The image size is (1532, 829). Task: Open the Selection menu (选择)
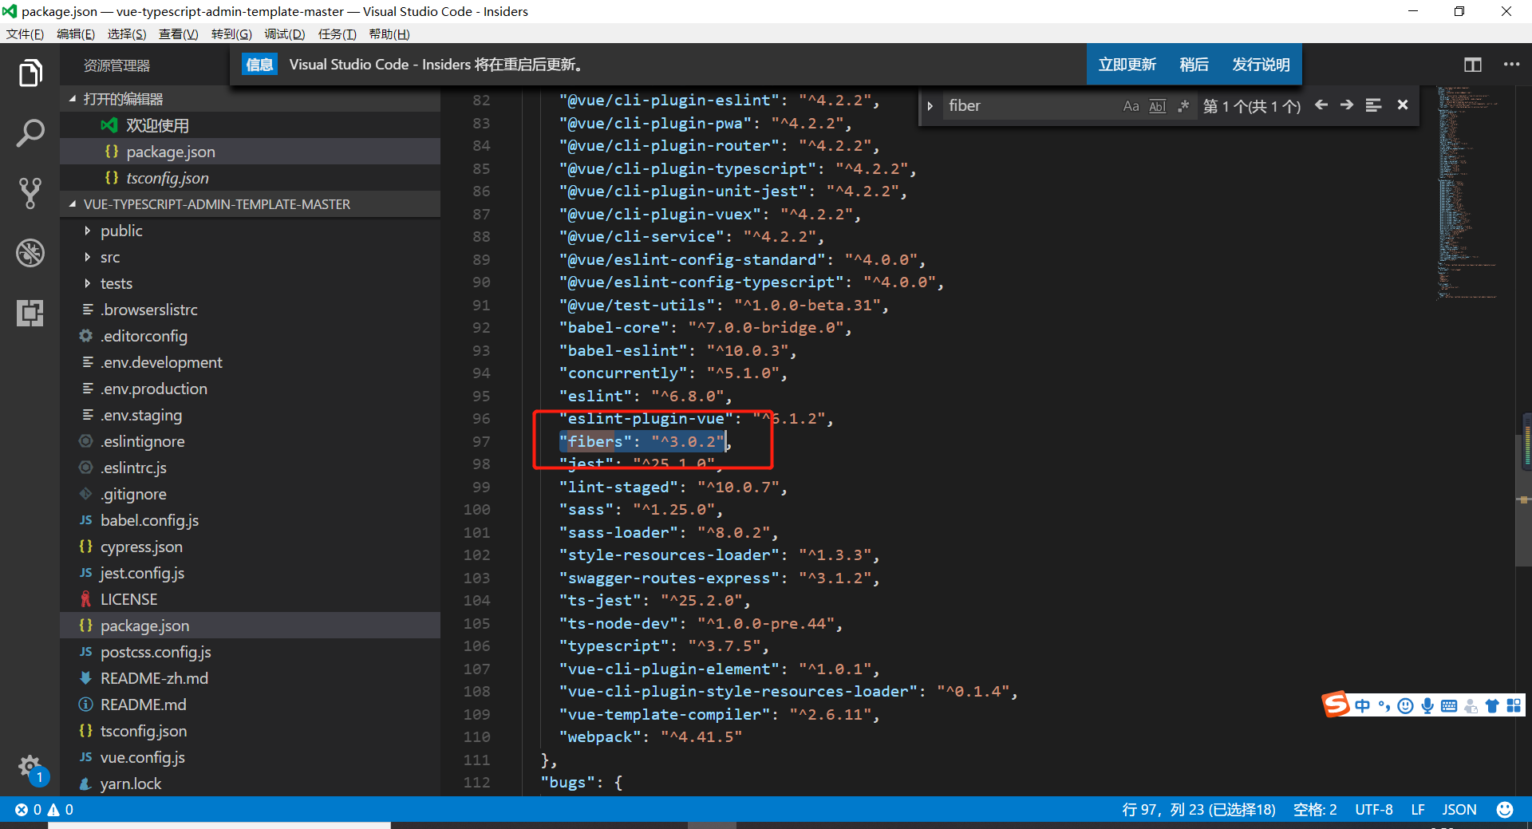127,34
